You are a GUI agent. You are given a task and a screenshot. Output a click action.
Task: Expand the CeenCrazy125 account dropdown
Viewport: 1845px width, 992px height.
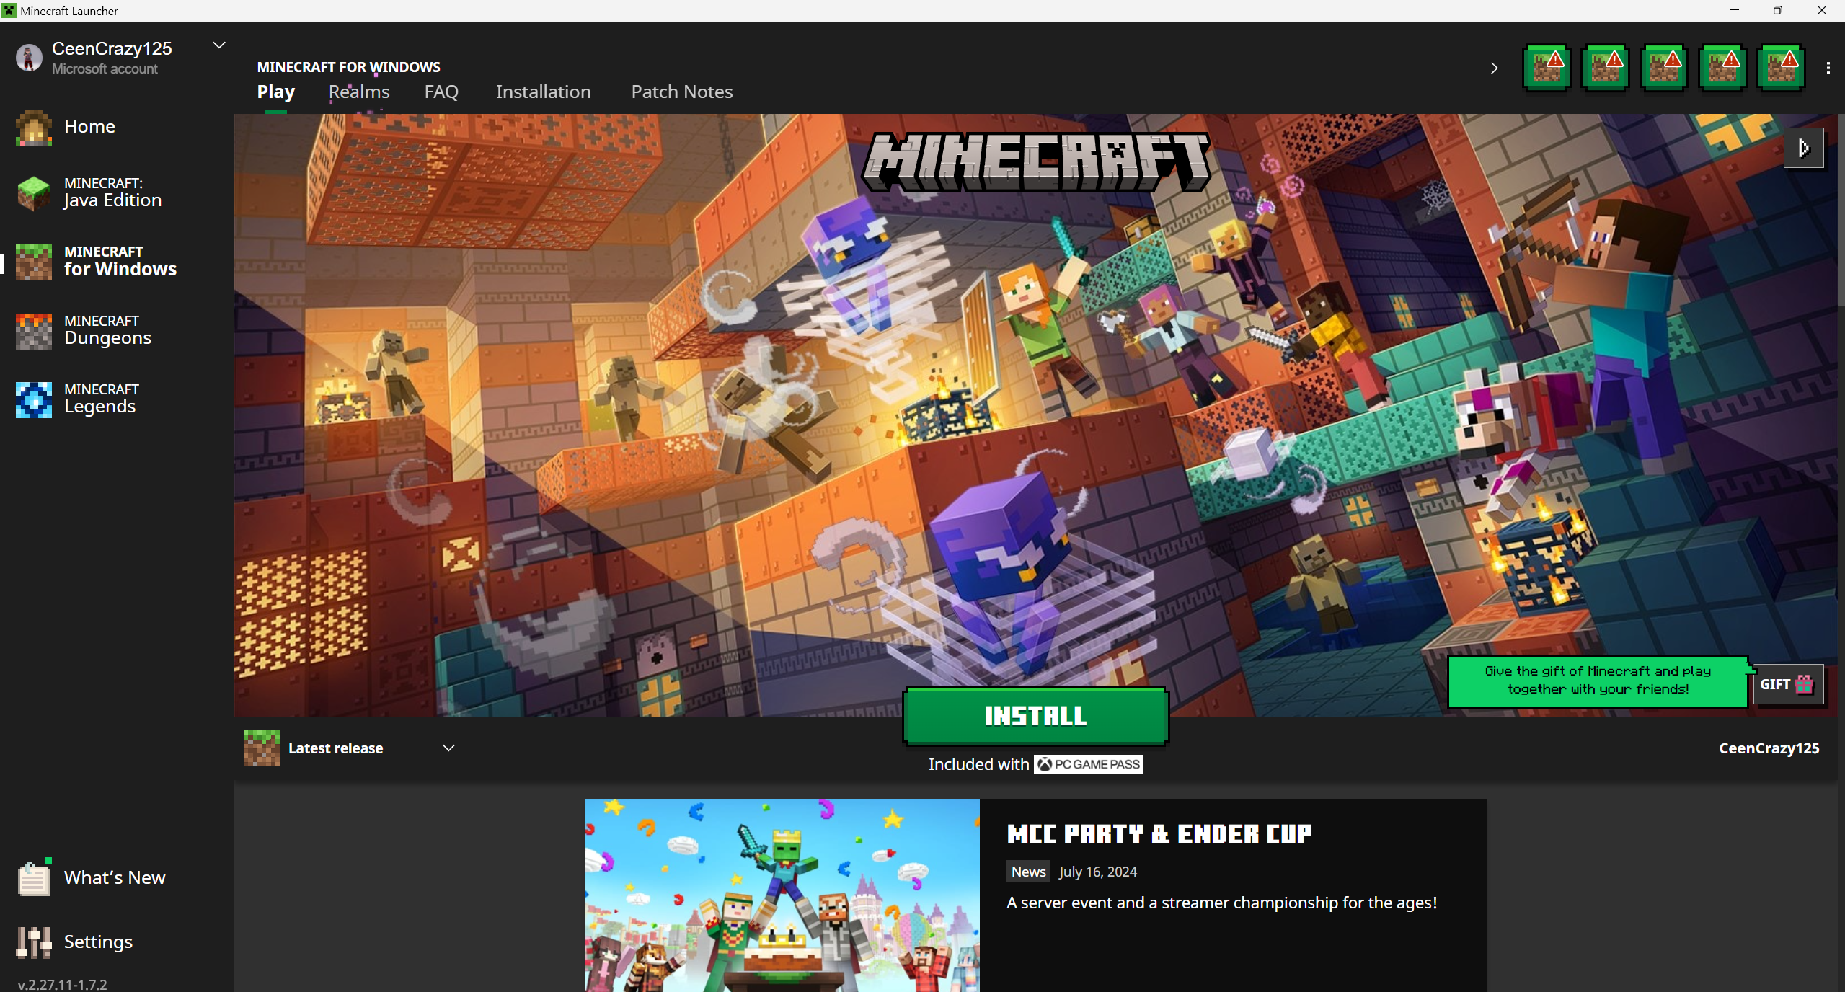[219, 46]
